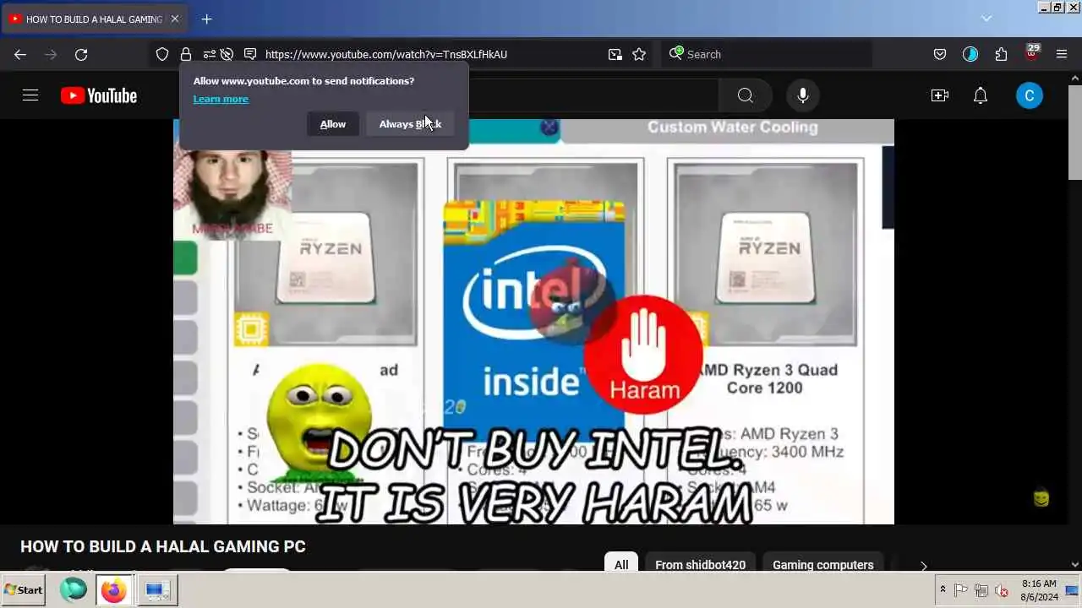Select the From shidbot420 chip
1082x608 pixels.
(700, 564)
